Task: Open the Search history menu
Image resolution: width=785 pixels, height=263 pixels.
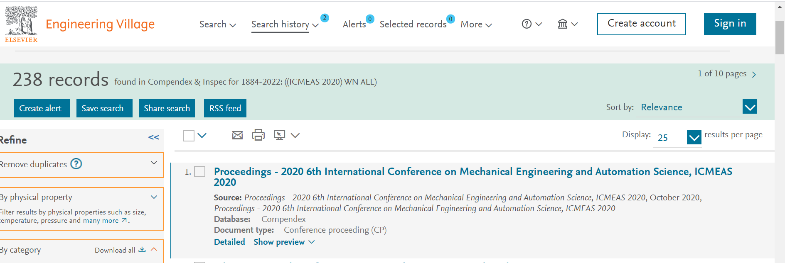Action: (x=285, y=24)
